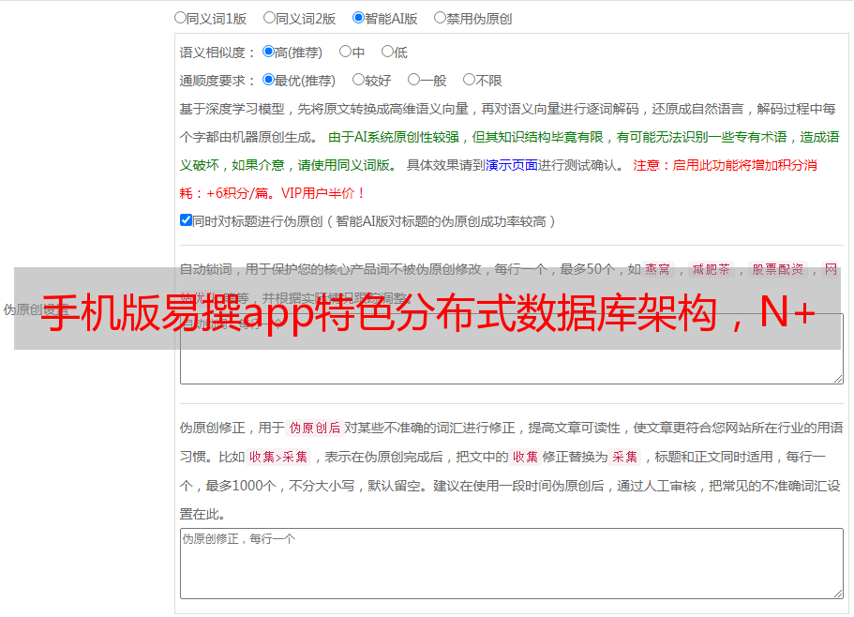Select the 同义词2版 radio option
854x617 pixels.
(269, 18)
